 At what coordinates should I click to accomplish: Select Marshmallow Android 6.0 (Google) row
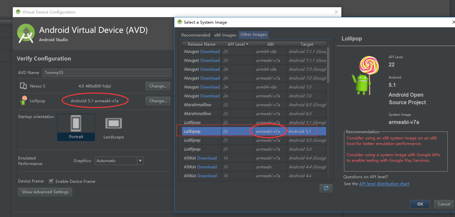coord(254,105)
